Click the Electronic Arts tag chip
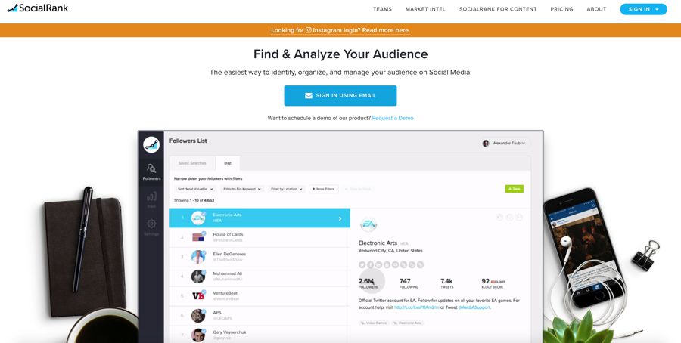The image size is (681, 343). tap(407, 323)
